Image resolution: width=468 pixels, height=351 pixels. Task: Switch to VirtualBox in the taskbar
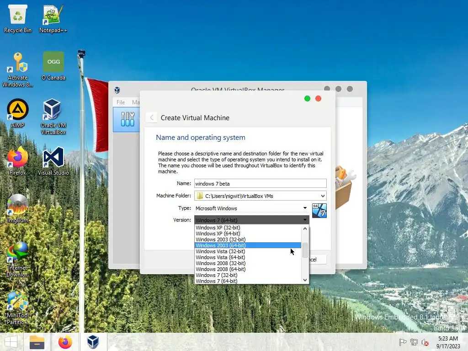pos(93,342)
